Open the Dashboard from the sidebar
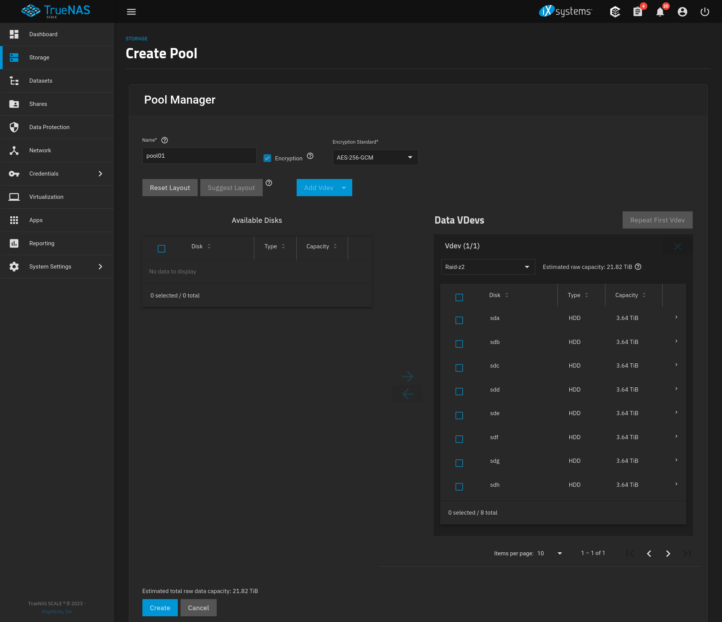The height and width of the screenshot is (622, 722). point(43,34)
